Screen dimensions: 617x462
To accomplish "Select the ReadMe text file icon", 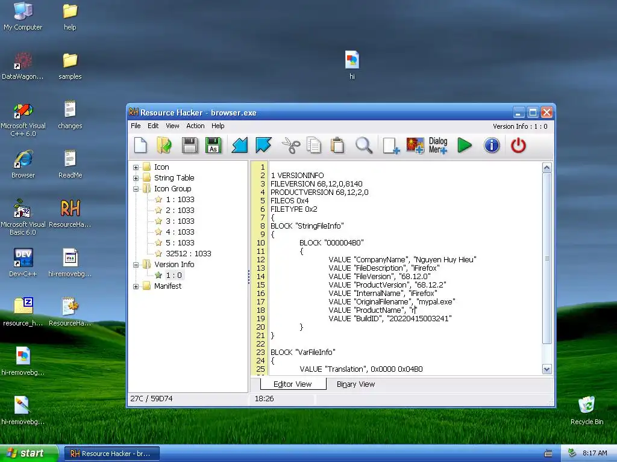I will 70,164.
